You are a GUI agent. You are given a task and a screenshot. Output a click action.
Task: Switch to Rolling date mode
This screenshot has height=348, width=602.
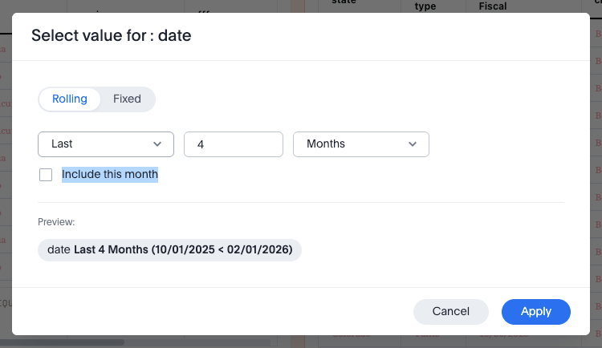(x=70, y=99)
